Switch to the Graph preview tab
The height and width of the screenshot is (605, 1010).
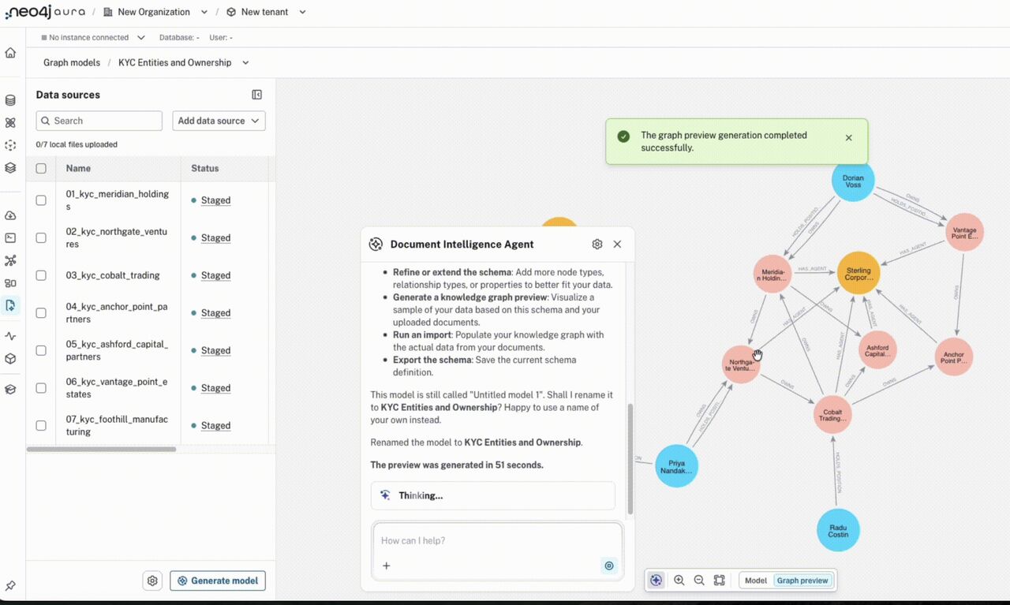tap(802, 581)
